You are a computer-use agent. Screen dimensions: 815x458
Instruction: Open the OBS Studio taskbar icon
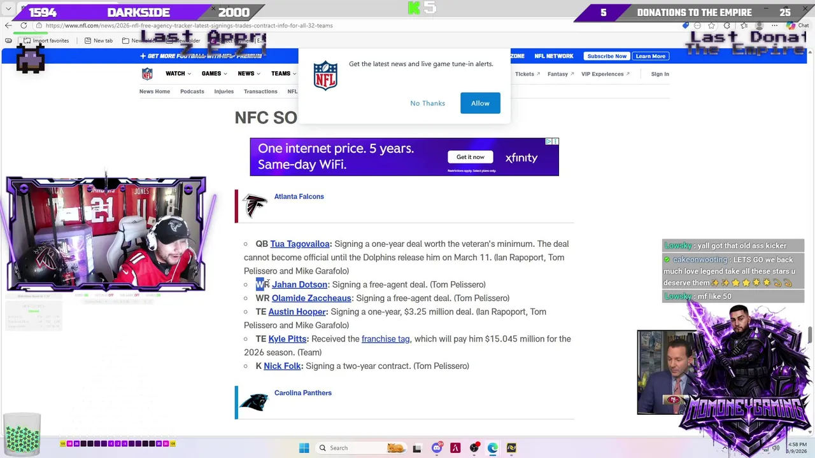point(474,448)
